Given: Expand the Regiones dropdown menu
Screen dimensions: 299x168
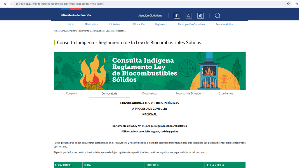Looking at the screenshot, I should point(161,24).
